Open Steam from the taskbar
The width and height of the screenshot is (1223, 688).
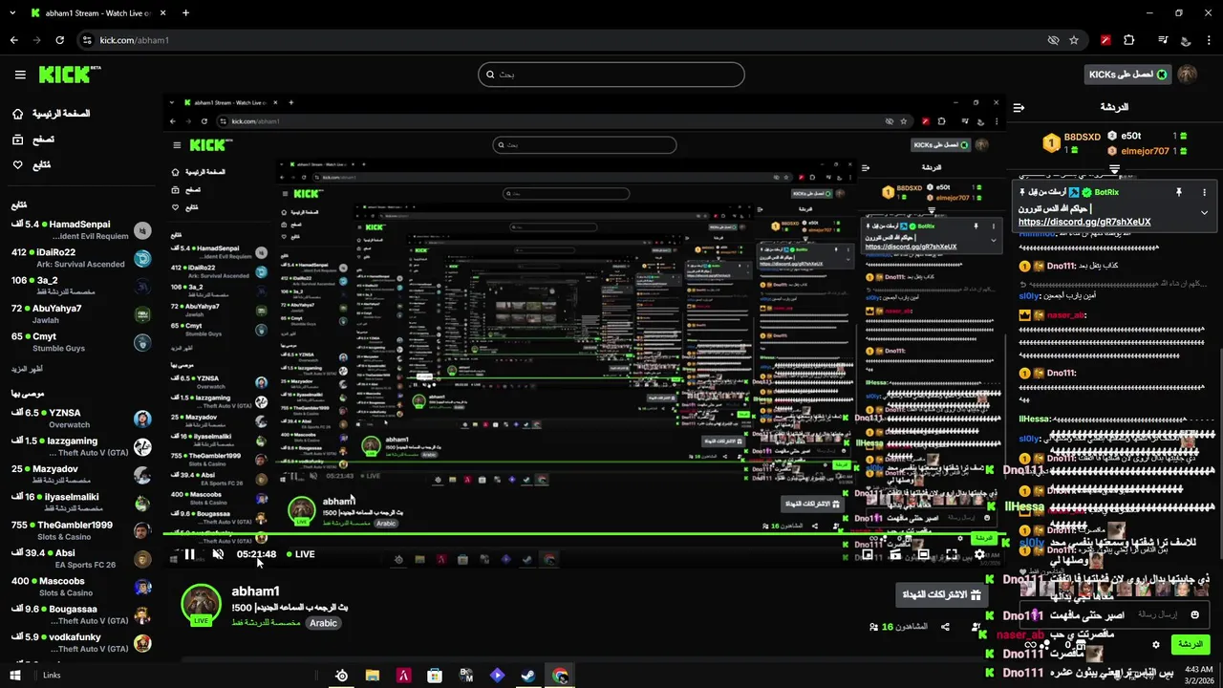click(528, 676)
